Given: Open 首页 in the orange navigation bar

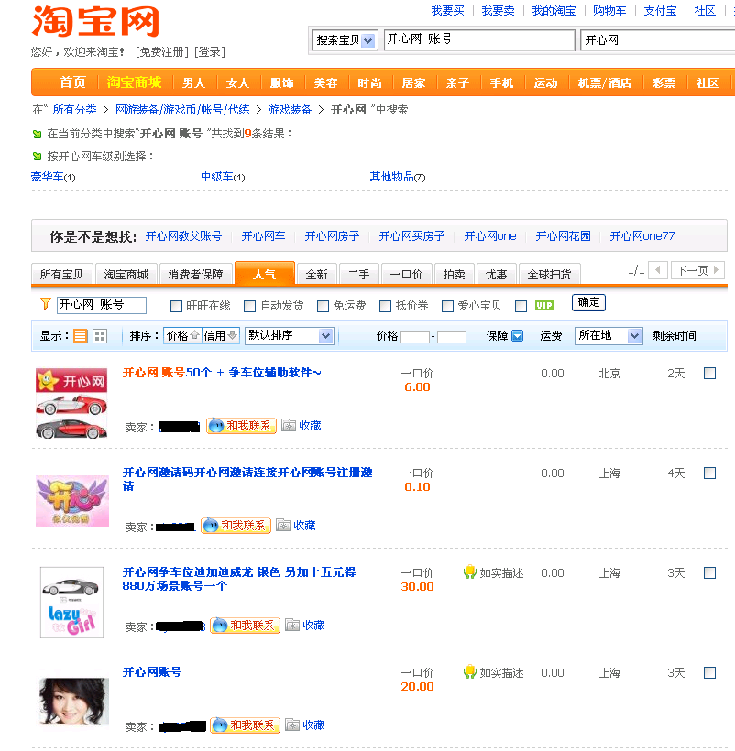Looking at the screenshot, I should click(x=72, y=82).
